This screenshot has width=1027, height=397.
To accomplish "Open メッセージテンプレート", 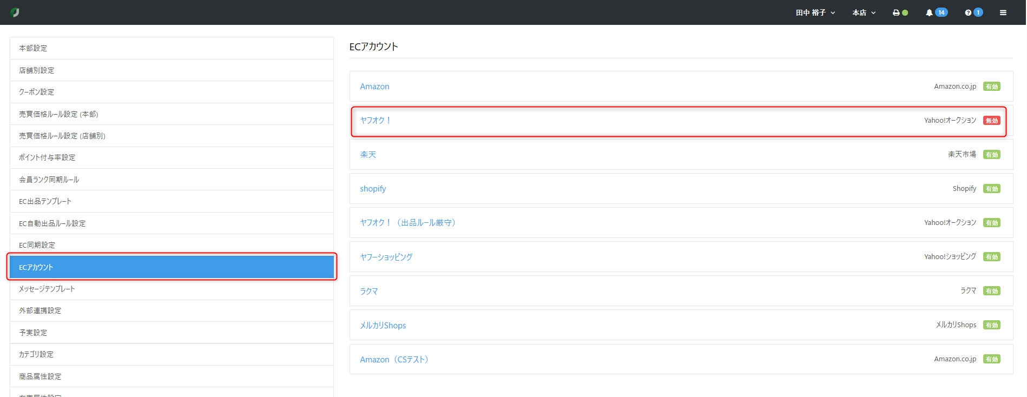I will (172, 289).
